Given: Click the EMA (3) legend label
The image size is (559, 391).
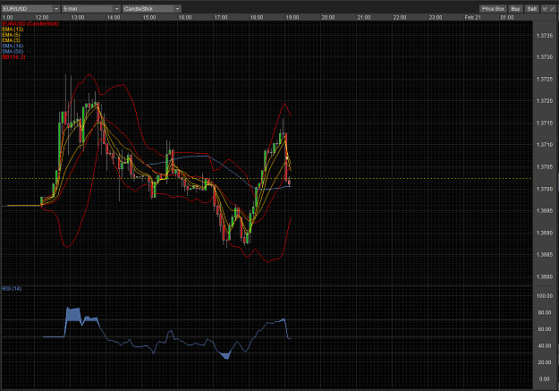Looking at the screenshot, I should [x=11, y=40].
